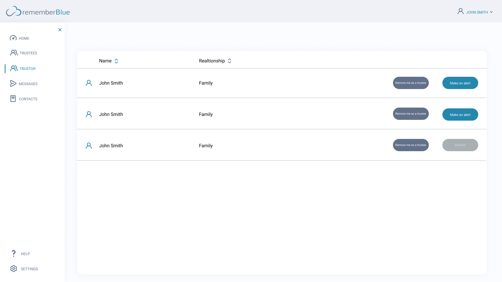This screenshot has width=502, height=282.
Task: Select John Smith's name in second row
Action: [111, 114]
